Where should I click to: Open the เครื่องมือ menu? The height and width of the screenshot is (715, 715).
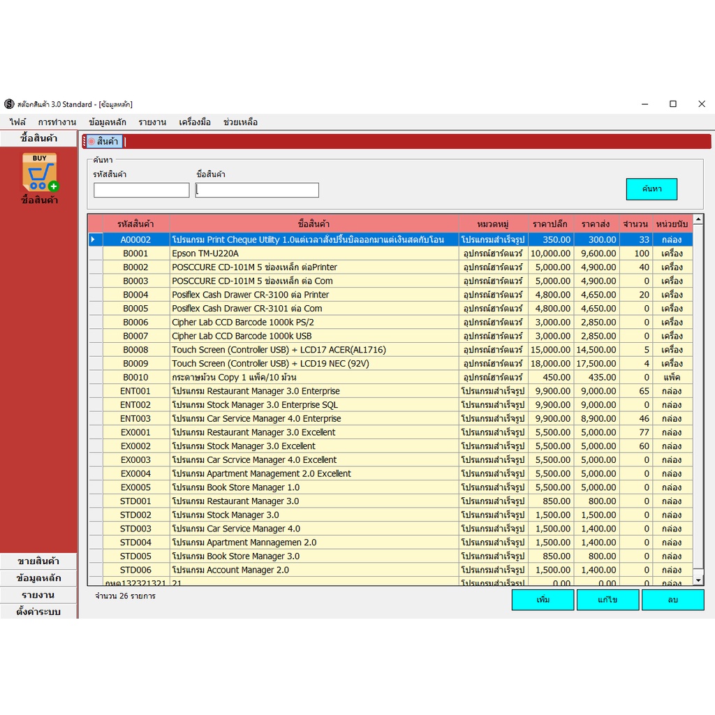coord(195,121)
